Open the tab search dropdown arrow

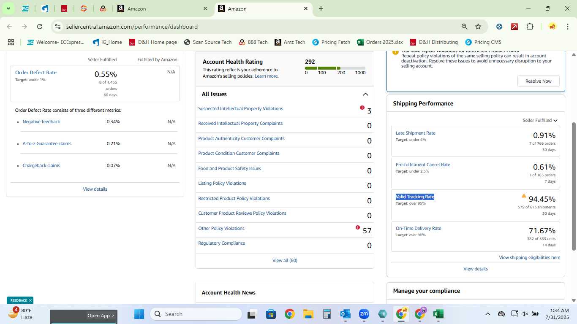8,8
